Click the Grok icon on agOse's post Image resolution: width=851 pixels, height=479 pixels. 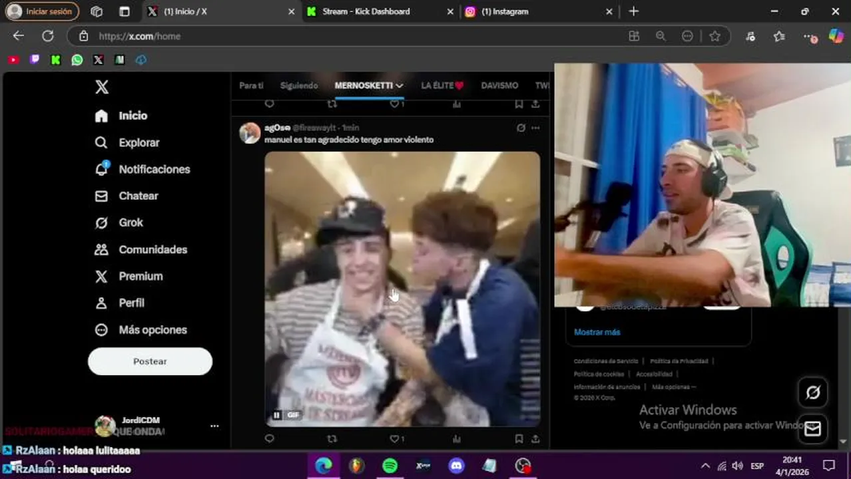[x=521, y=128]
